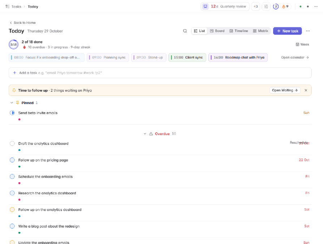323x244 pixels.
Task: Switch to the Board view tab
Action: tap(217, 31)
